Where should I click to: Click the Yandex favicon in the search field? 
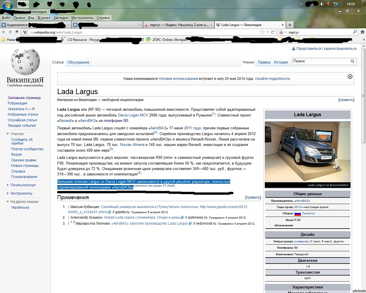tap(282, 32)
